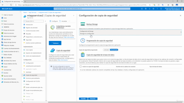The image size is (184, 103).
Task: Open Escalar verticalmente menu item
Action: [34, 87]
